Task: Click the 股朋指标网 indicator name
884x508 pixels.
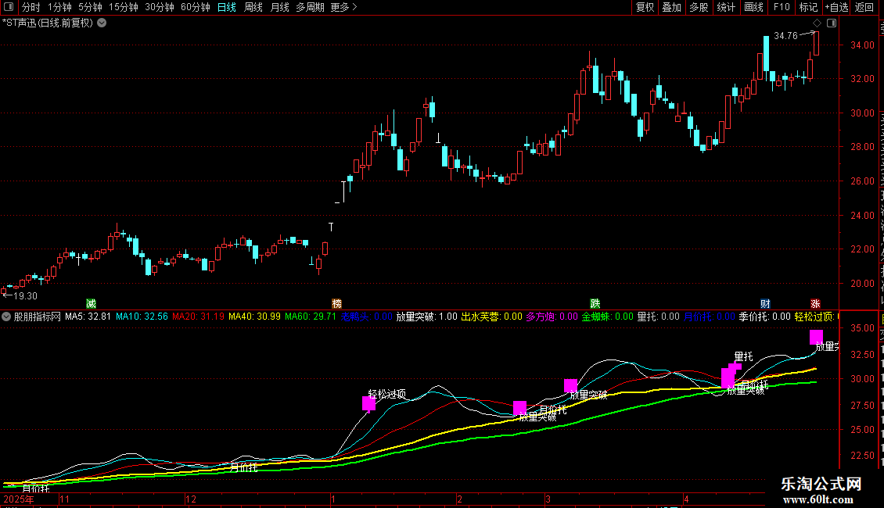Action: coord(38,317)
